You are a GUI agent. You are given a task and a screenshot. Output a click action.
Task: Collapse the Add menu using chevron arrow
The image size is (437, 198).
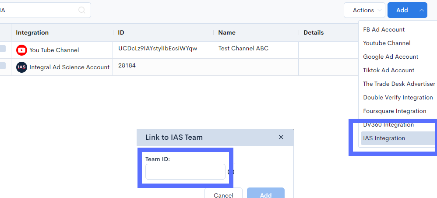tap(421, 11)
